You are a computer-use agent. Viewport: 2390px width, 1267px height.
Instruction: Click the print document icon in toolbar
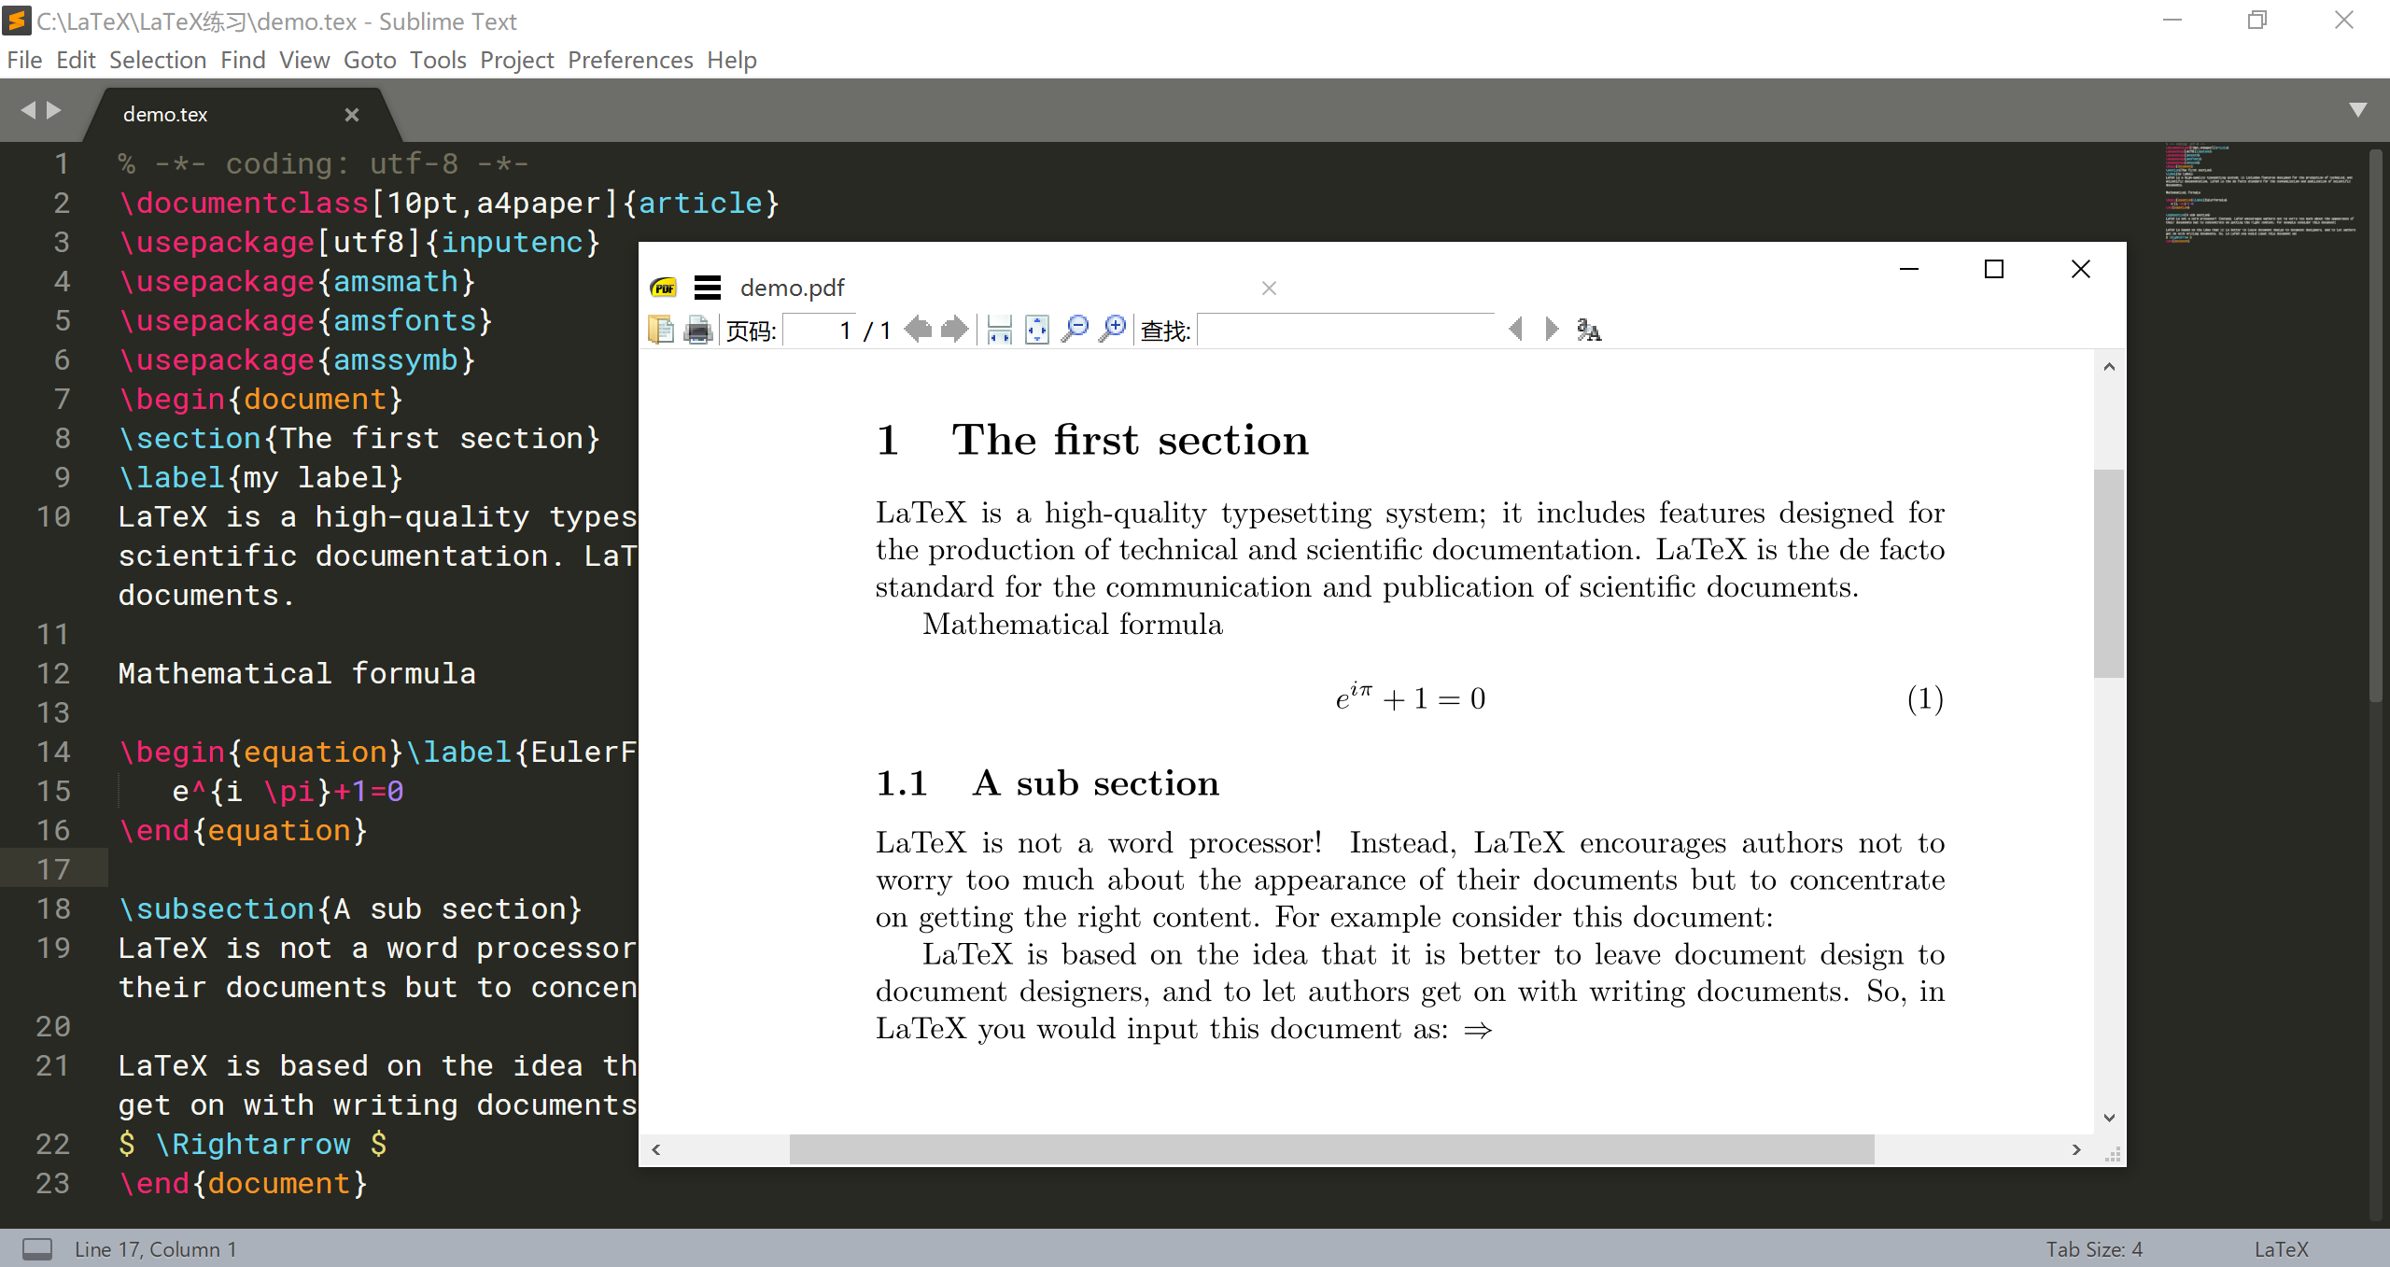[x=697, y=329]
